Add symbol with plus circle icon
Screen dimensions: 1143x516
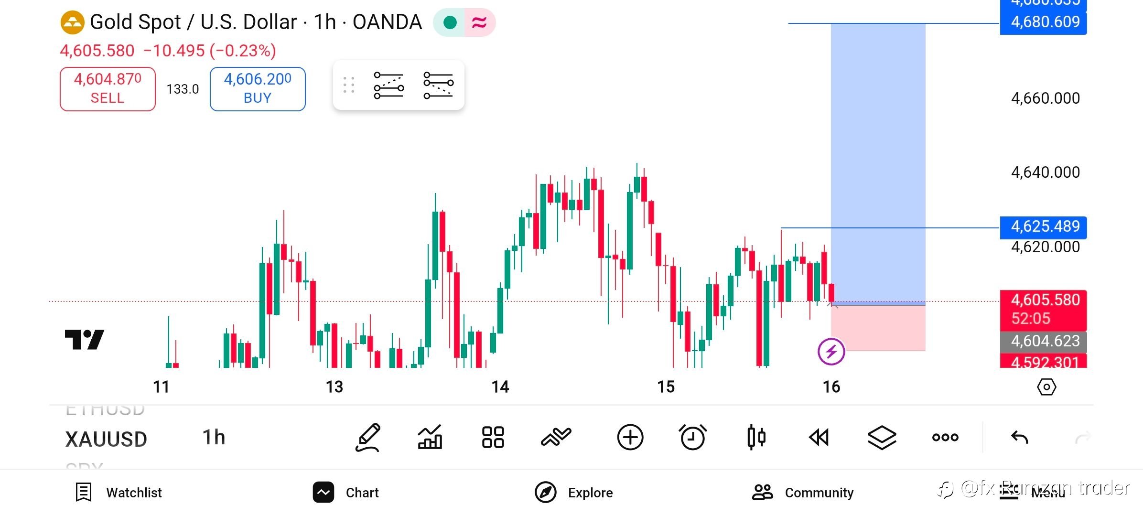click(x=630, y=437)
